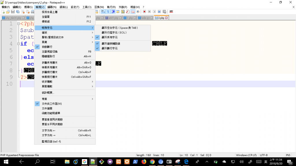Toggle the Show All Characters pilcrow icon
Viewport: 296px width, 166px height.
(x=108, y=12)
